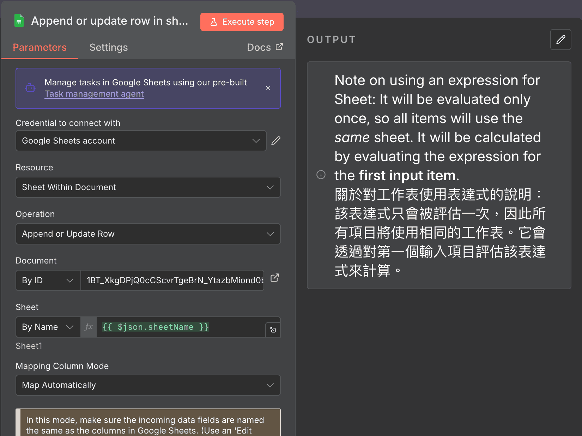Open the Task management agent link
Image resolution: width=582 pixels, height=436 pixels.
[94, 93]
